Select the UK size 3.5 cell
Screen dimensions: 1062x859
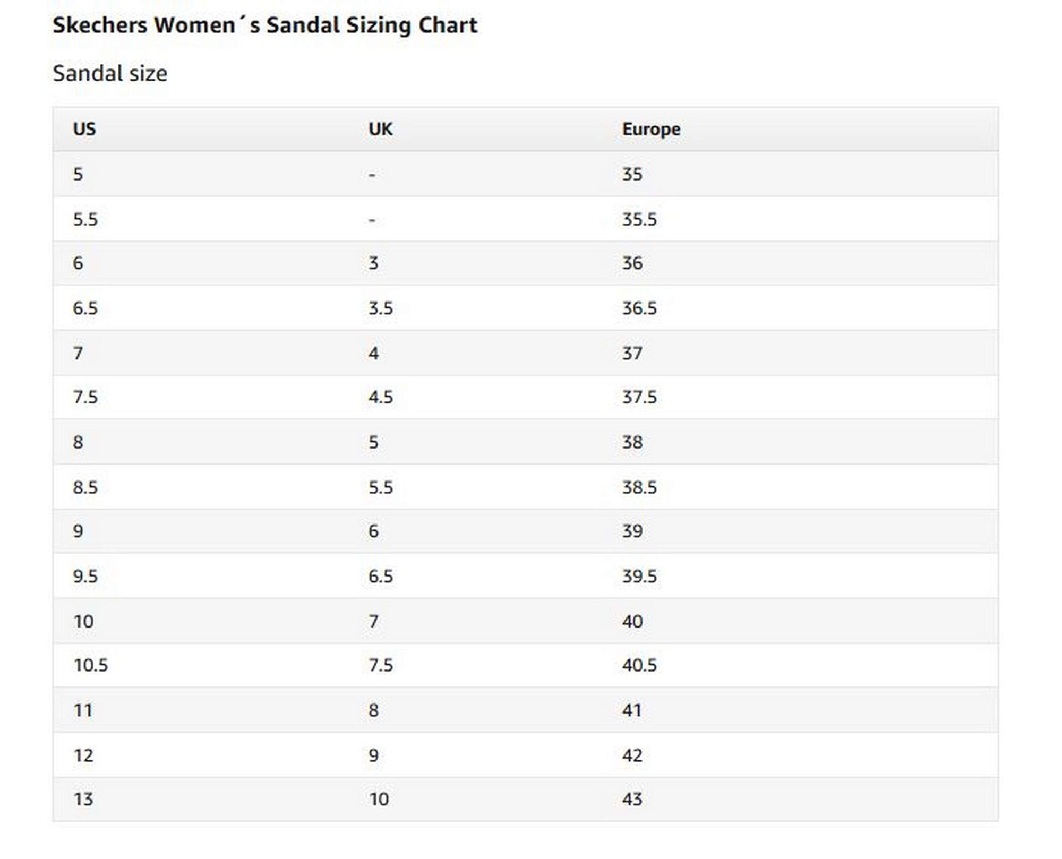(x=381, y=308)
